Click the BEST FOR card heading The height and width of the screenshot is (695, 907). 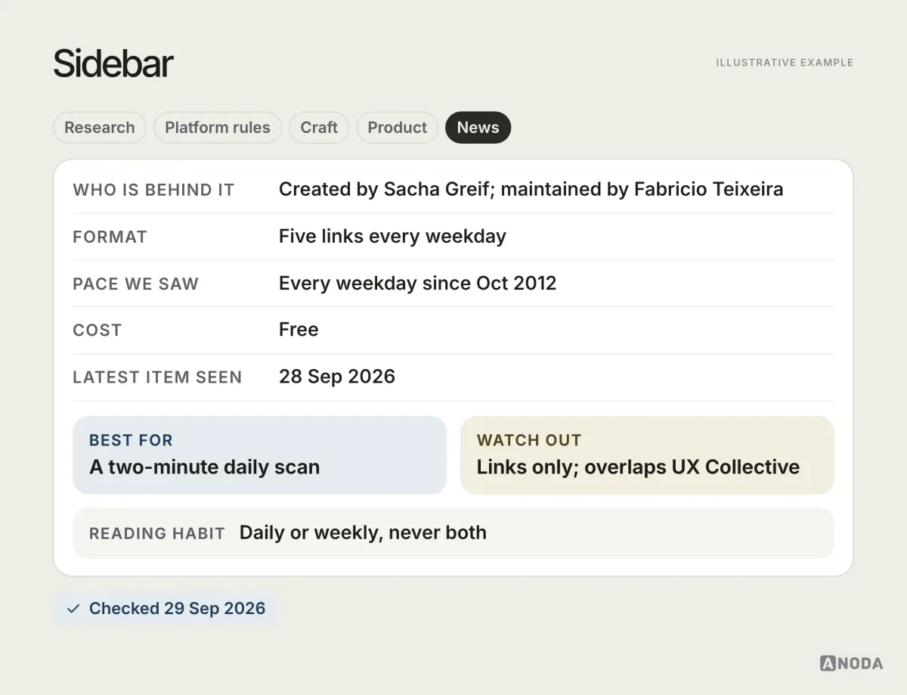131,440
